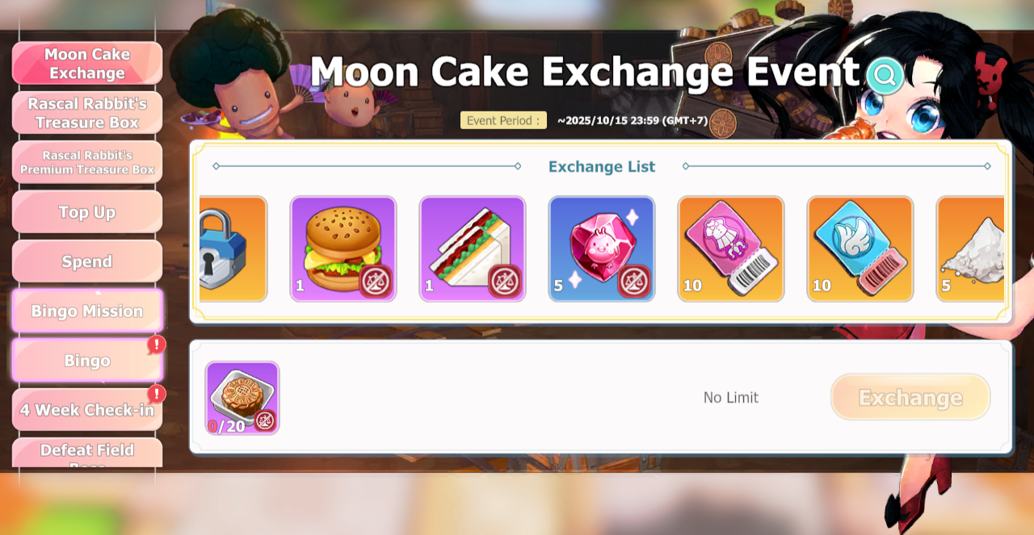Open Moon Cake Exchange tab
Viewport: 1034px width, 535px height.
87,64
